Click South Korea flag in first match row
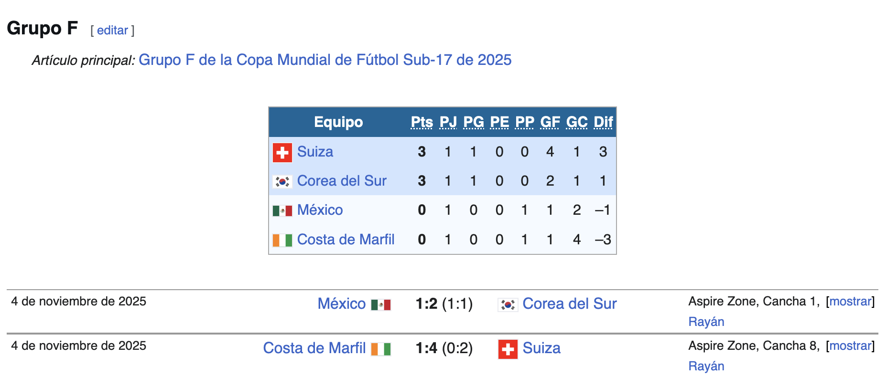The height and width of the screenshot is (377, 887). click(508, 304)
